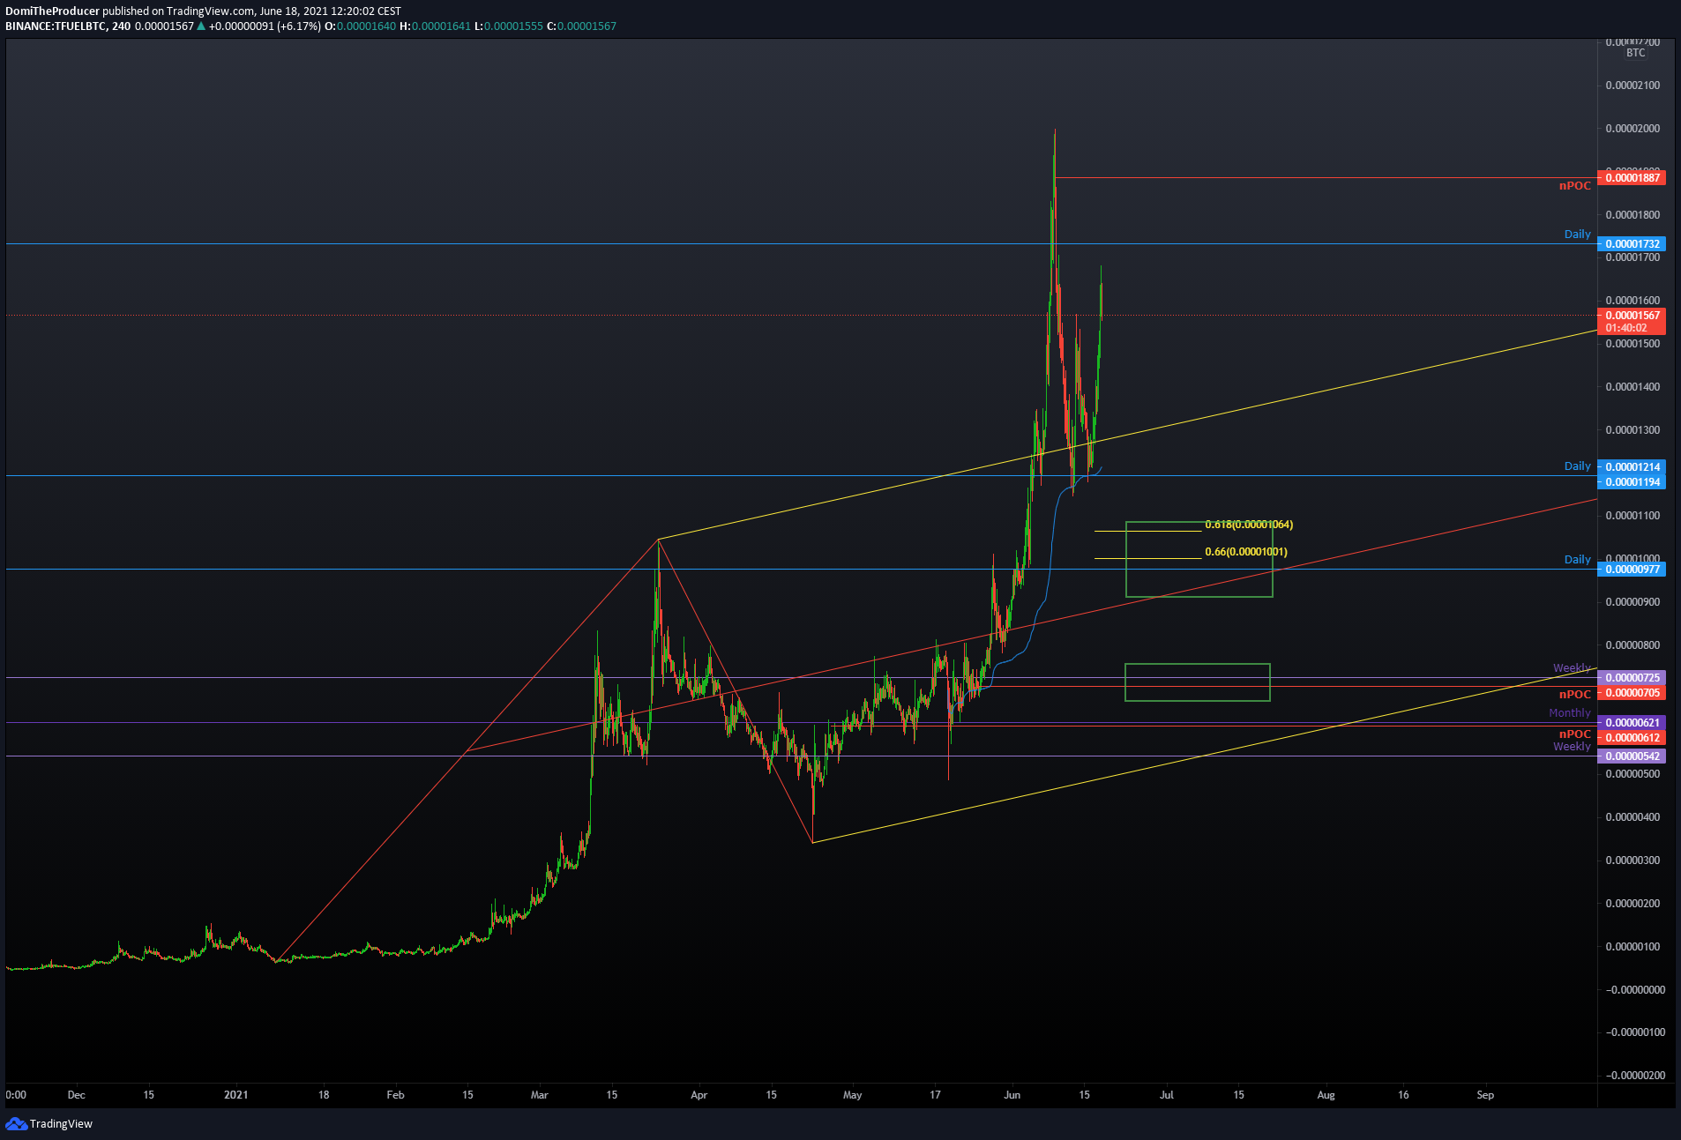The height and width of the screenshot is (1140, 1681).
Task: Click the 2021 label on time axis
Action: point(236,1095)
